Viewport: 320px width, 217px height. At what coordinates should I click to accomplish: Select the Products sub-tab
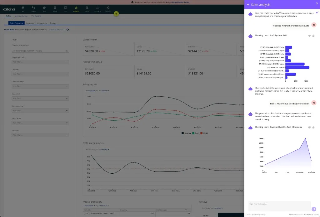pyautogui.click(x=30, y=23)
